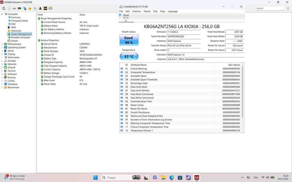This screenshot has width=292, height=182.
Task: Open the Theme menu in CrystalDiskInfo
Action: coord(147,11)
